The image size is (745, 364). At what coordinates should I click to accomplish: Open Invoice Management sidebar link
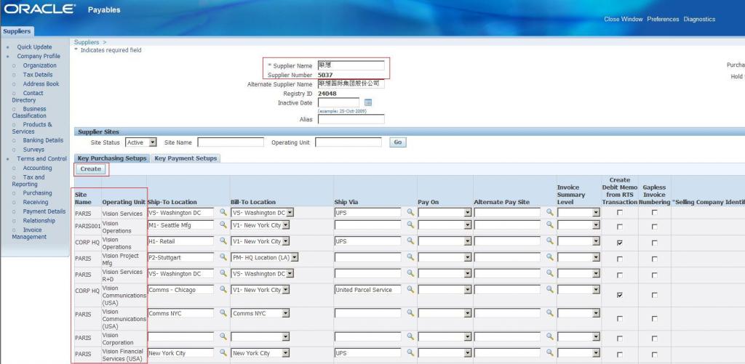(x=29, y=233)
